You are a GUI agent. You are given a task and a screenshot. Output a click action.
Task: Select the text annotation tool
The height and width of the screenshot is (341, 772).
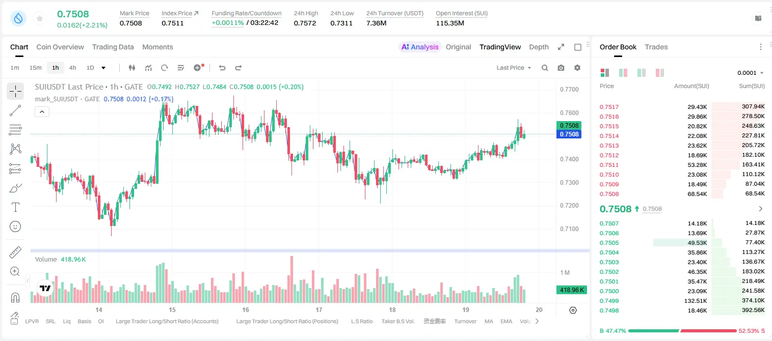(15, 207)
